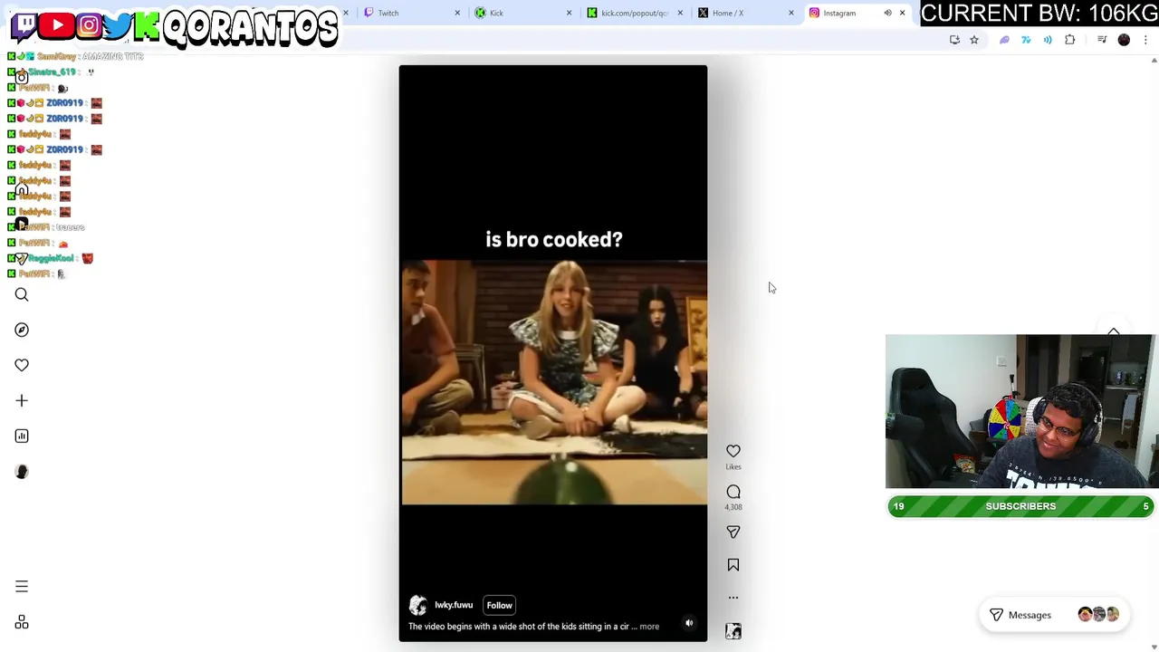Image resolution: width=1159 pixels, height=652 pixels.
Task: Like the reel with the heart icon
Action: click(x=733, y=451)
